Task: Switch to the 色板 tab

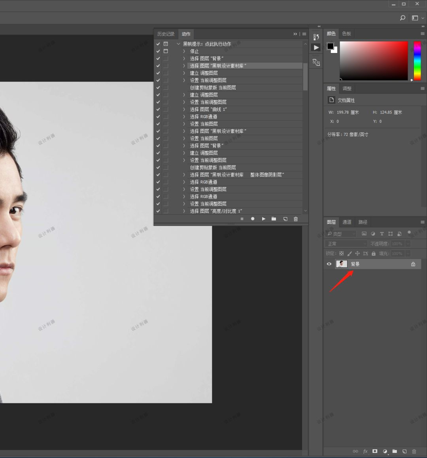Action: (346, 34)
